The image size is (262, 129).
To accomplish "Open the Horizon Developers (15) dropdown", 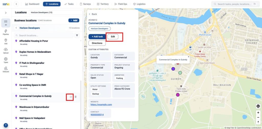I will 56,12.
